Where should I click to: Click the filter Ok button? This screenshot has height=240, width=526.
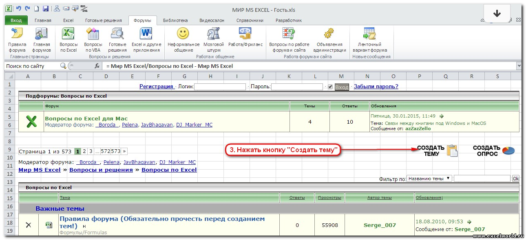tap(515, 178)
